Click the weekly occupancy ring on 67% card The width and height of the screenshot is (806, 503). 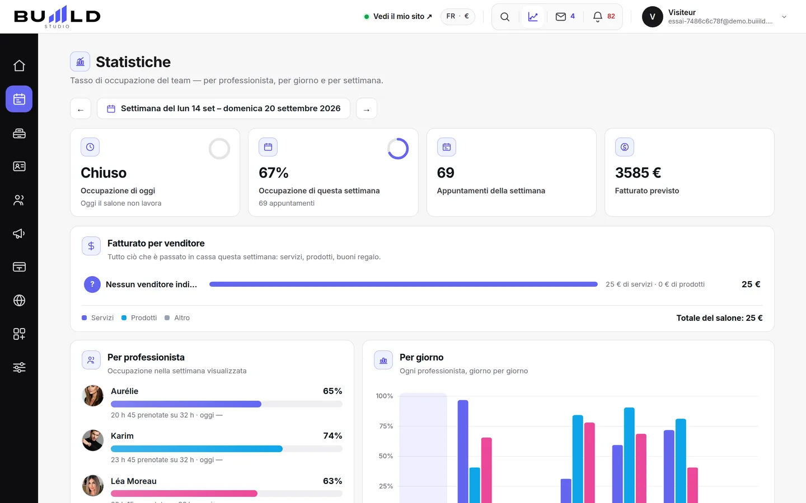pos(398,149)
